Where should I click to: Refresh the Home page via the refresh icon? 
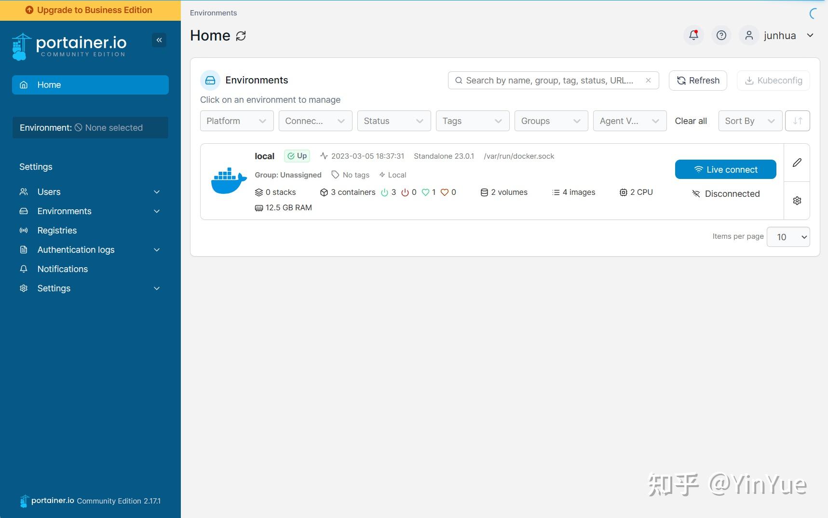(x=241, y=35)
